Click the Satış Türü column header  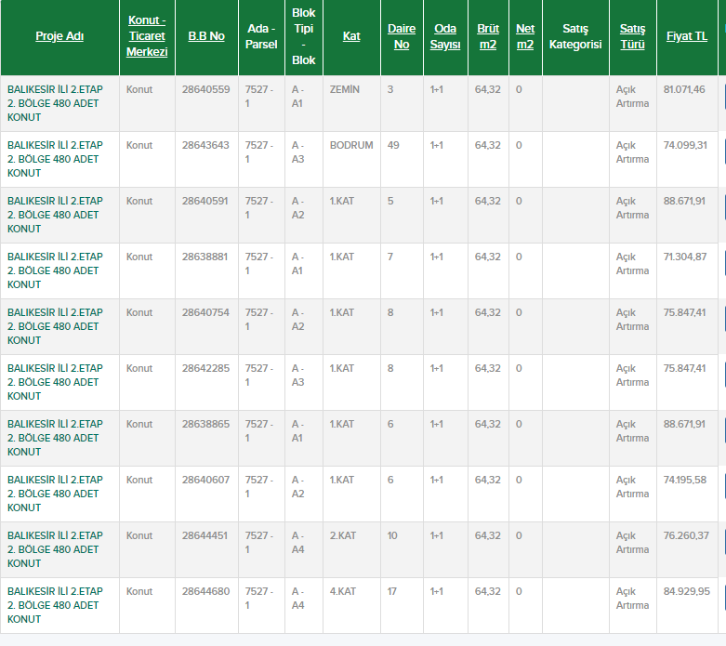632,36
